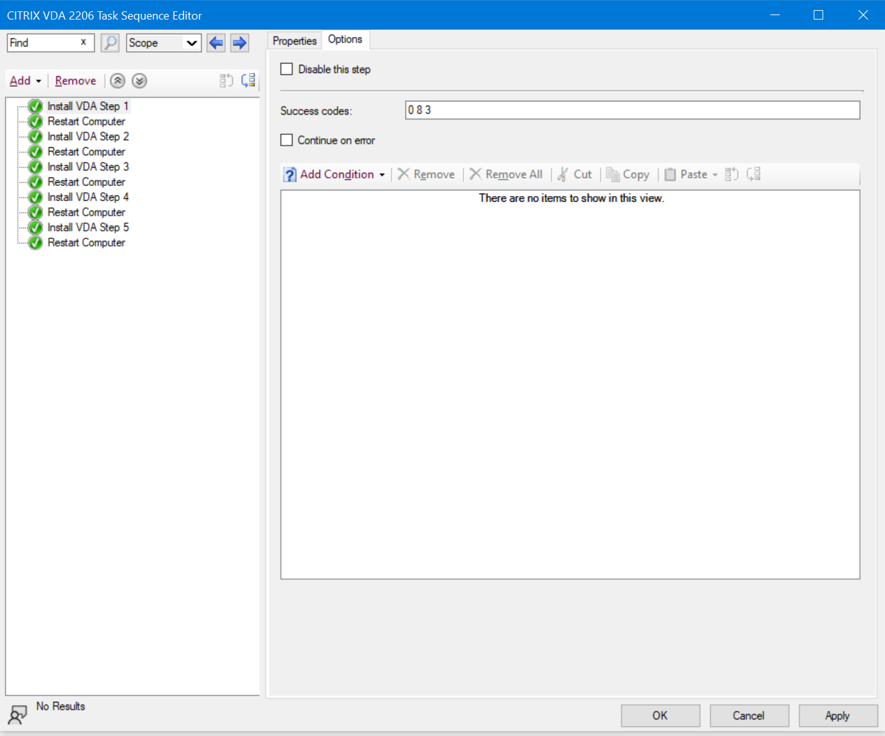The width and height of the screenshot is (885, 736).
Task: Expand the Add Condition dropdown
Action: [x=382, y=175]
